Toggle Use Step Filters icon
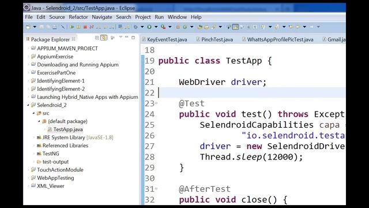Screen dimensions: 369x208 click(127, 27)
